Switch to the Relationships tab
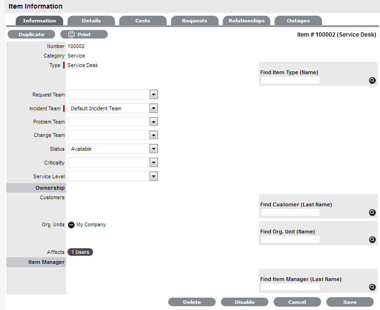 247,20
